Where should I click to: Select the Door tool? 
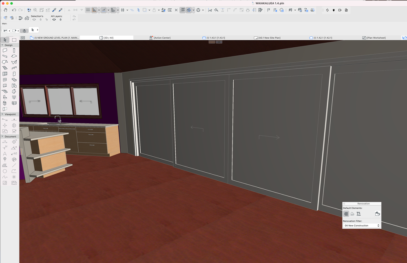tap(14, 74)
